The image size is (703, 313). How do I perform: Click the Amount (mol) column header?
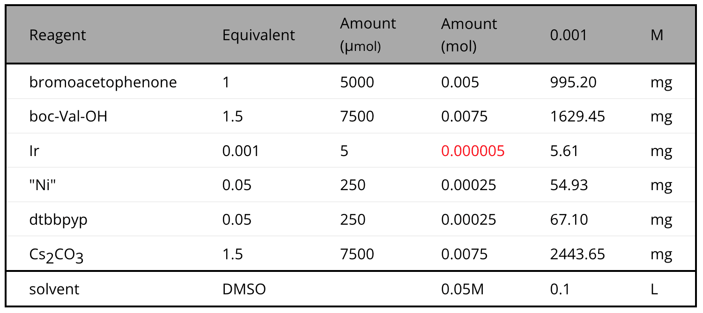(x=469, y=35)
